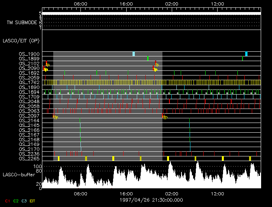
Task: Select the yellow C3 legend label
Action: [24, 201]
